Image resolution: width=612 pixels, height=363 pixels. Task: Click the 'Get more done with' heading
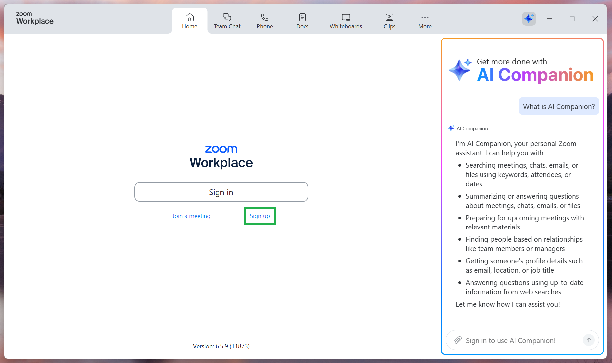pos(512,62)
